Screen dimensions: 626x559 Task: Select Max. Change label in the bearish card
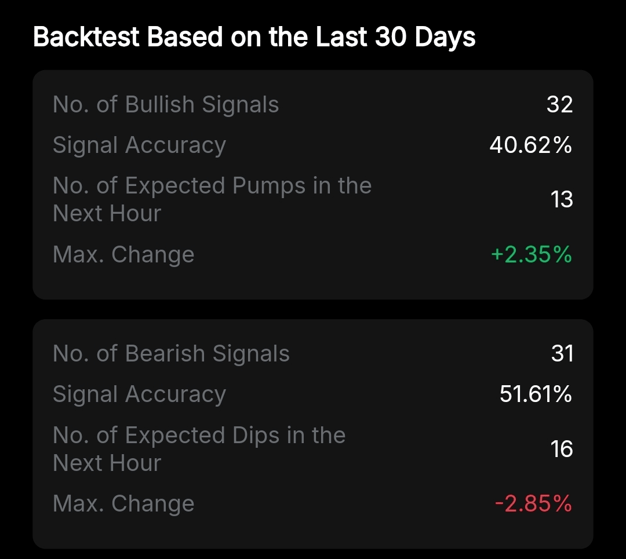point(123,504)
